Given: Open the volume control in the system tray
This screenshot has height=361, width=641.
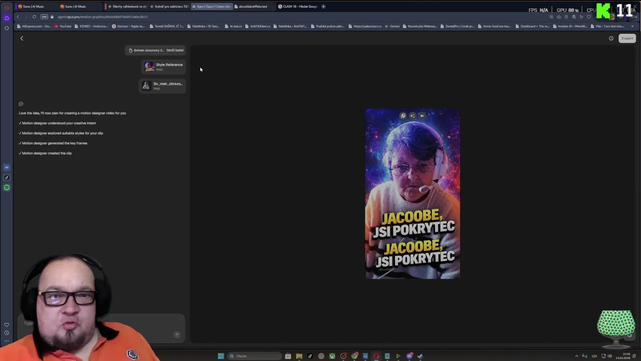Looking at the screenshot, I should coord(609,356).
